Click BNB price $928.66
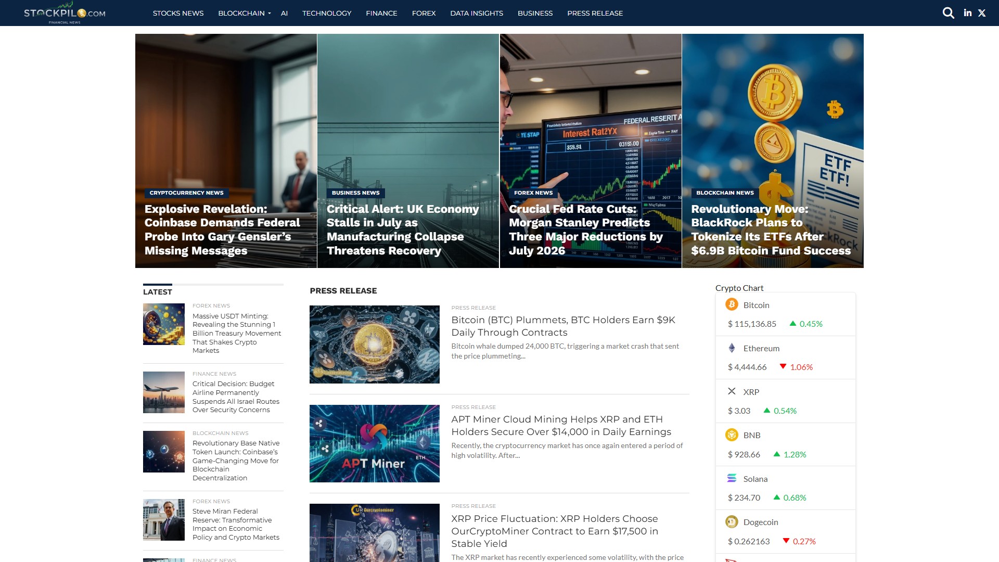The image size is (999, 562). click(744, 454)
